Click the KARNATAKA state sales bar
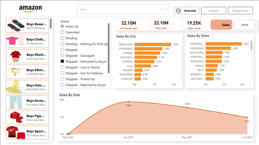This screenshot has height=145, width=259. (218, 48)
